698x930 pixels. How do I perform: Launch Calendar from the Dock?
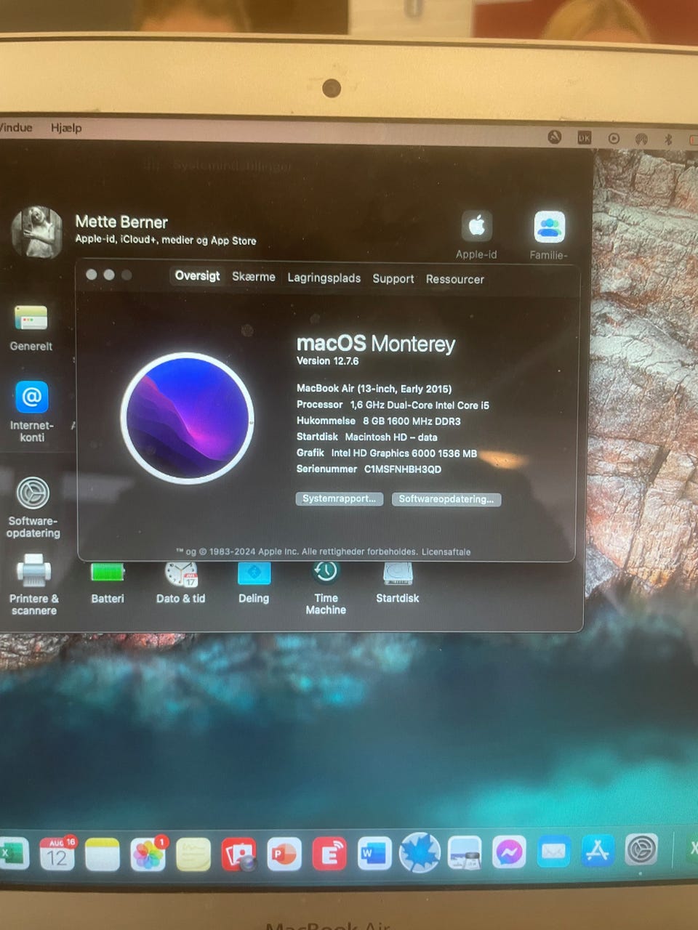(57, 854)
